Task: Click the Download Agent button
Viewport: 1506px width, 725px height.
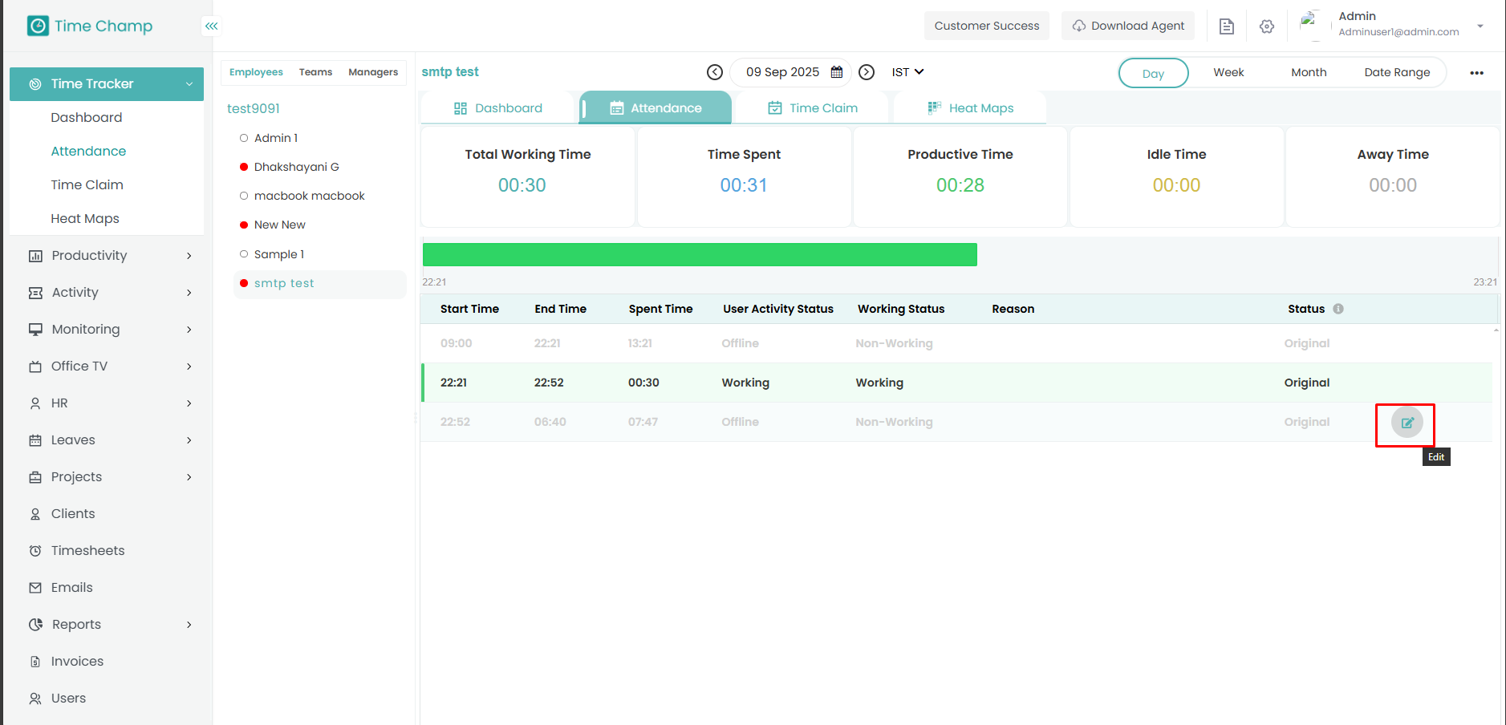Action: [x=1128, y=26]
